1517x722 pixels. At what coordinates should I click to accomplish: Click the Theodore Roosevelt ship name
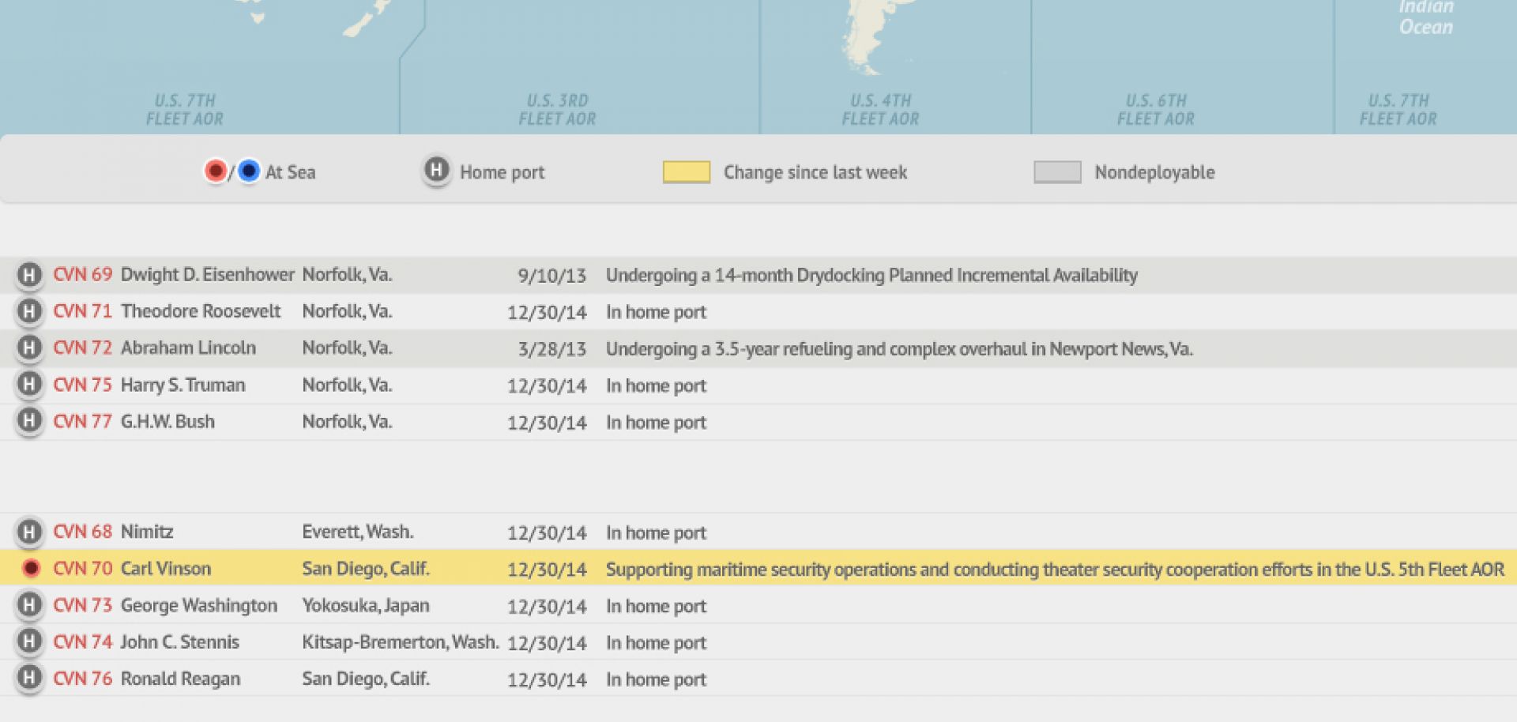(201, 311)
